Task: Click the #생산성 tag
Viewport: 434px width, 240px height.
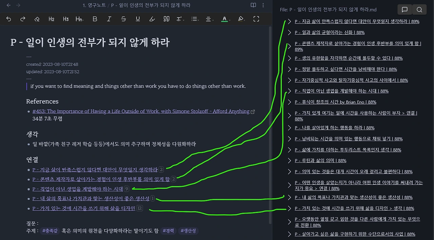Action: (189, 231)
